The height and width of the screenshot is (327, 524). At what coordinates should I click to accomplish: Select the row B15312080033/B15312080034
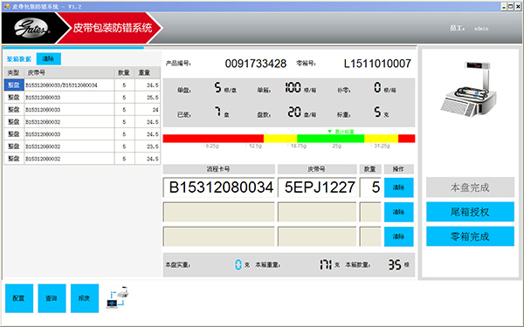tap(82, 85)
